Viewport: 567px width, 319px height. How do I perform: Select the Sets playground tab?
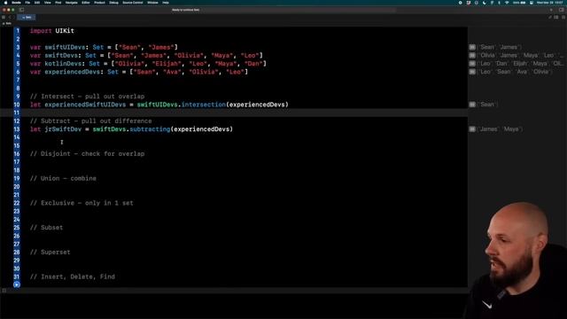(27, 17)
